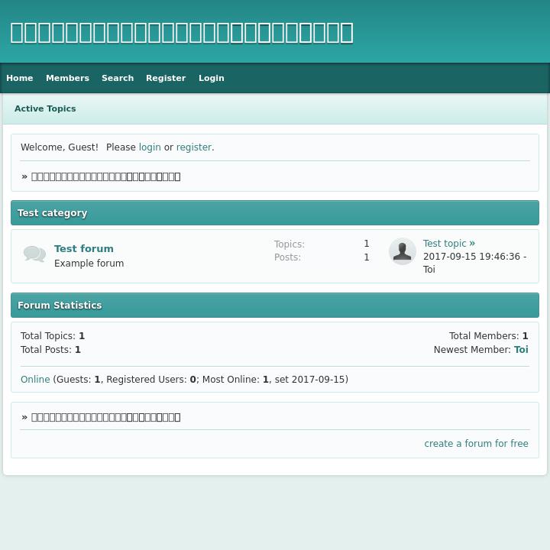Click the last poster avatar icon
550x550 pixels.
click(x=402, y=251)
